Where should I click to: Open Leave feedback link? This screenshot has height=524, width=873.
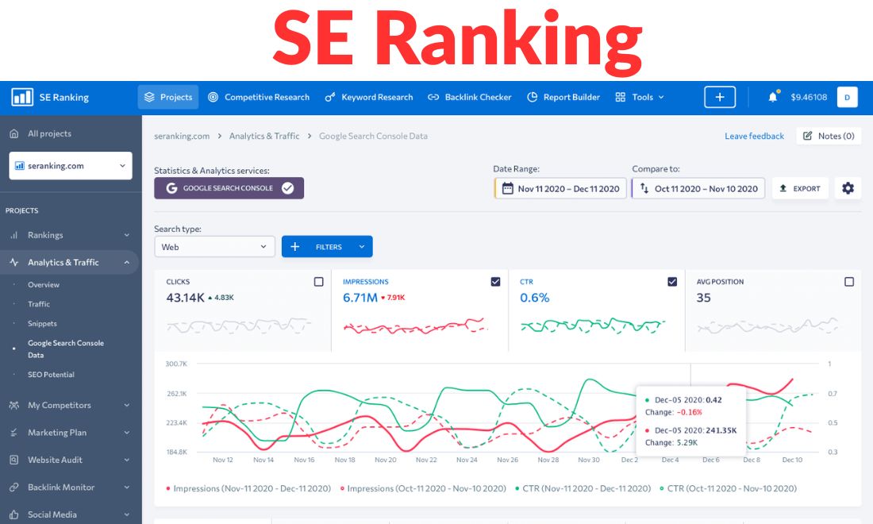point(754,136)
